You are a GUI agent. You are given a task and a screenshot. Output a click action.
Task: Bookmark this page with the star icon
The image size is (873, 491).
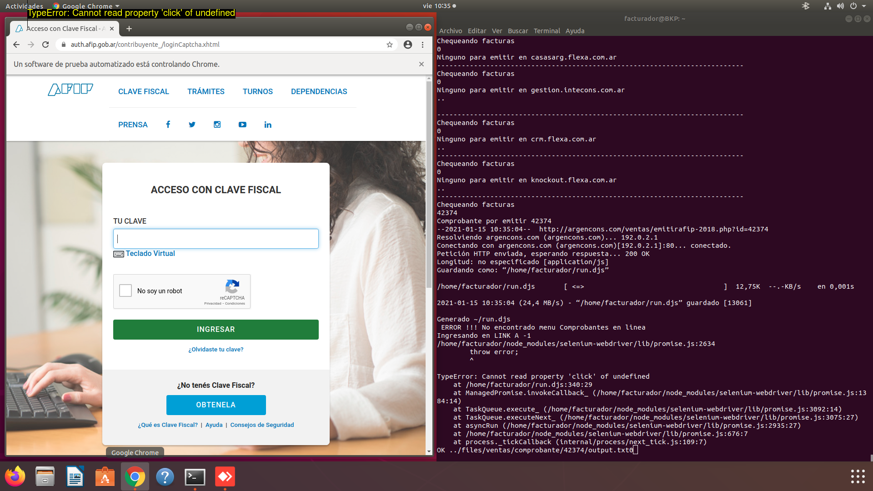point(390,45)
